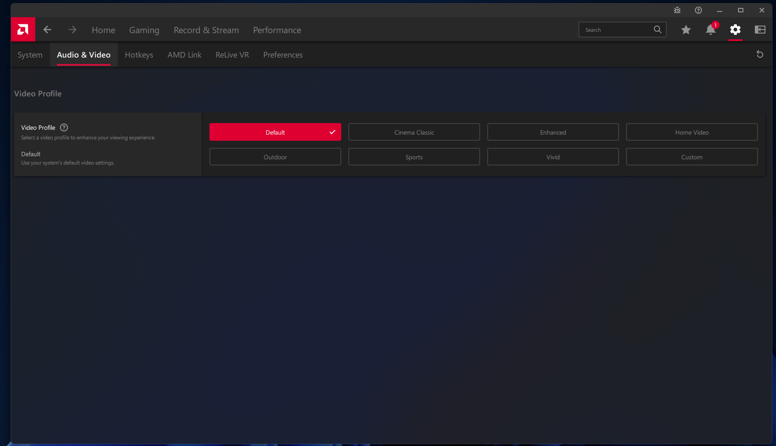Viewport: 776px width, 446px height.
Task: Select the Audio & Video tab
Action: point(84,55)
